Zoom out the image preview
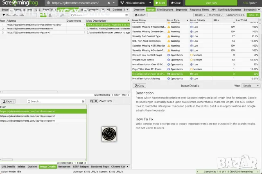Viewport: 262px width, 174px height. (x=92, y=101)
